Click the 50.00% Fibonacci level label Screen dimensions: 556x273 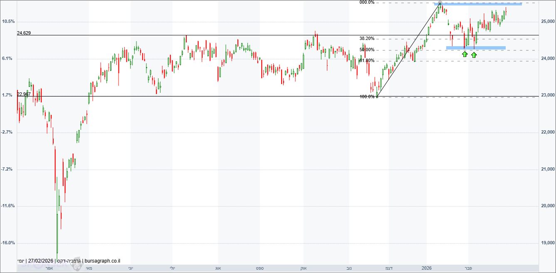[367, 50]
